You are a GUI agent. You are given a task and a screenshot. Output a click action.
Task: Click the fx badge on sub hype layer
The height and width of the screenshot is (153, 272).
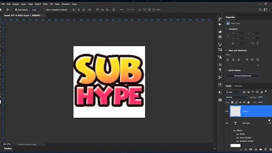[270, 123]
